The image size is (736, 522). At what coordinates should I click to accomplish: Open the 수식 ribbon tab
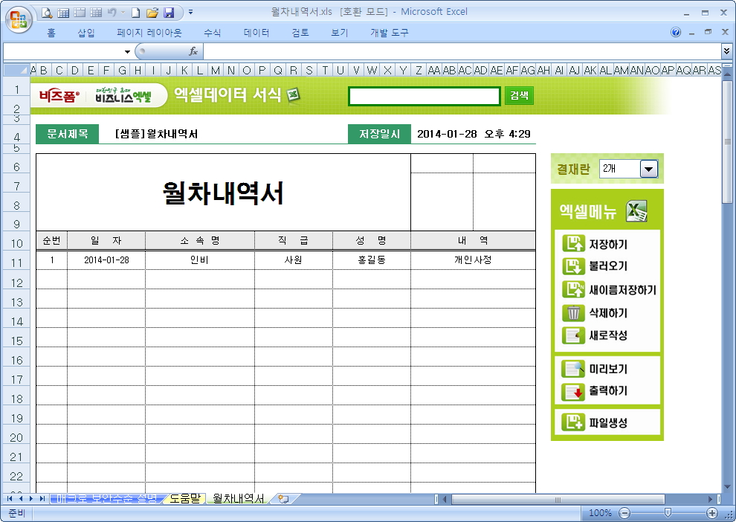tap(212, 33)
